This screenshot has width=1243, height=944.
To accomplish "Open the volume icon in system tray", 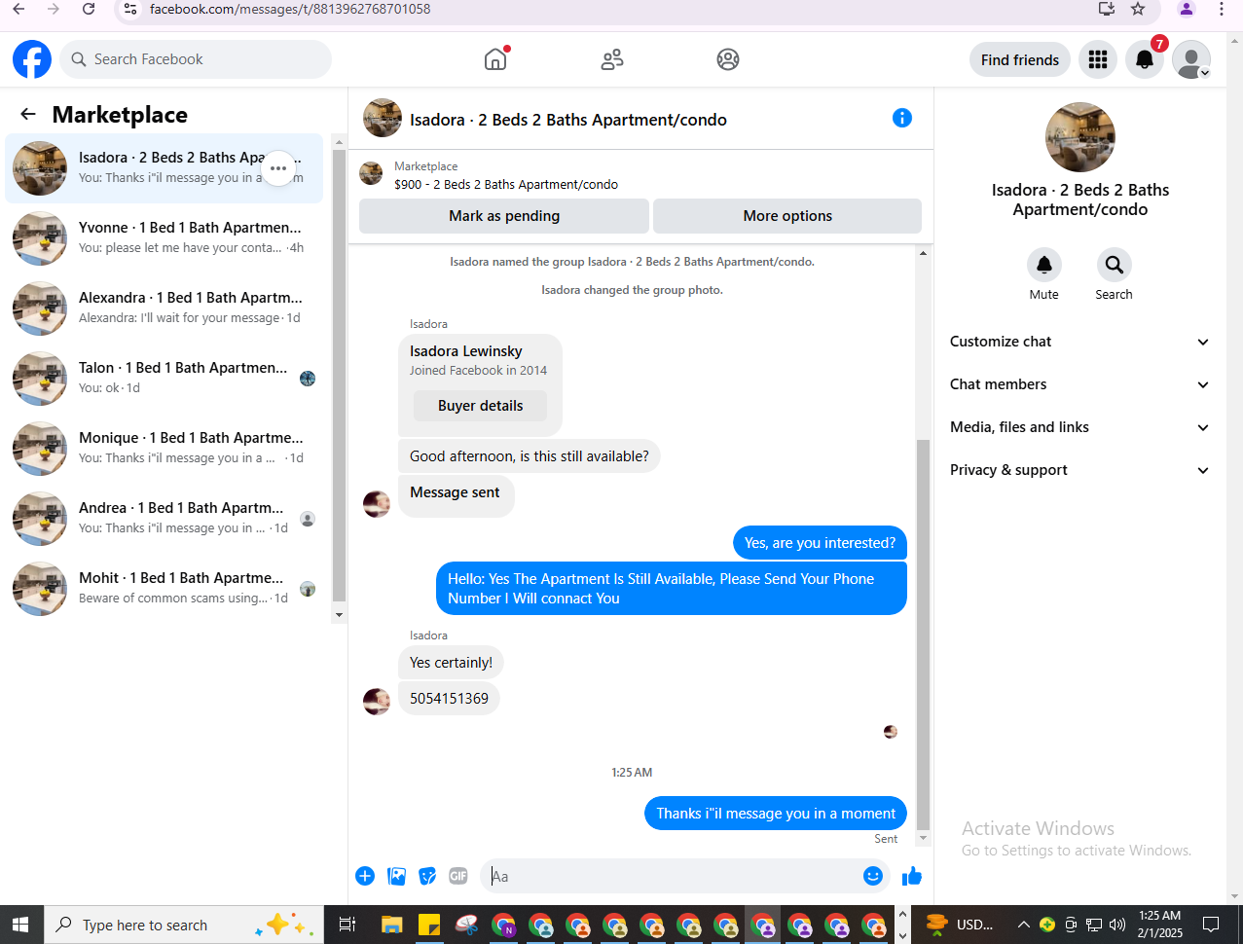I will pos(1117,925).
